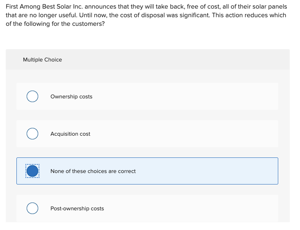This screenshot has height=230, width=300.
Task: Click blank space in the highlighted answer row
Action: 205,171
